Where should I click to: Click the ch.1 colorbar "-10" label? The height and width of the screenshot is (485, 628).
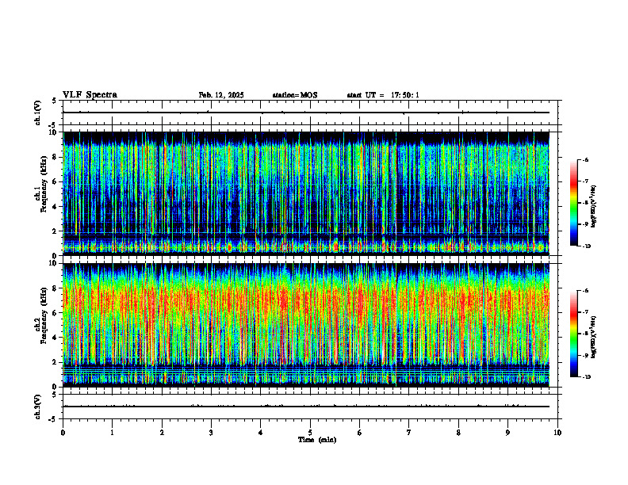click(587, 246)
